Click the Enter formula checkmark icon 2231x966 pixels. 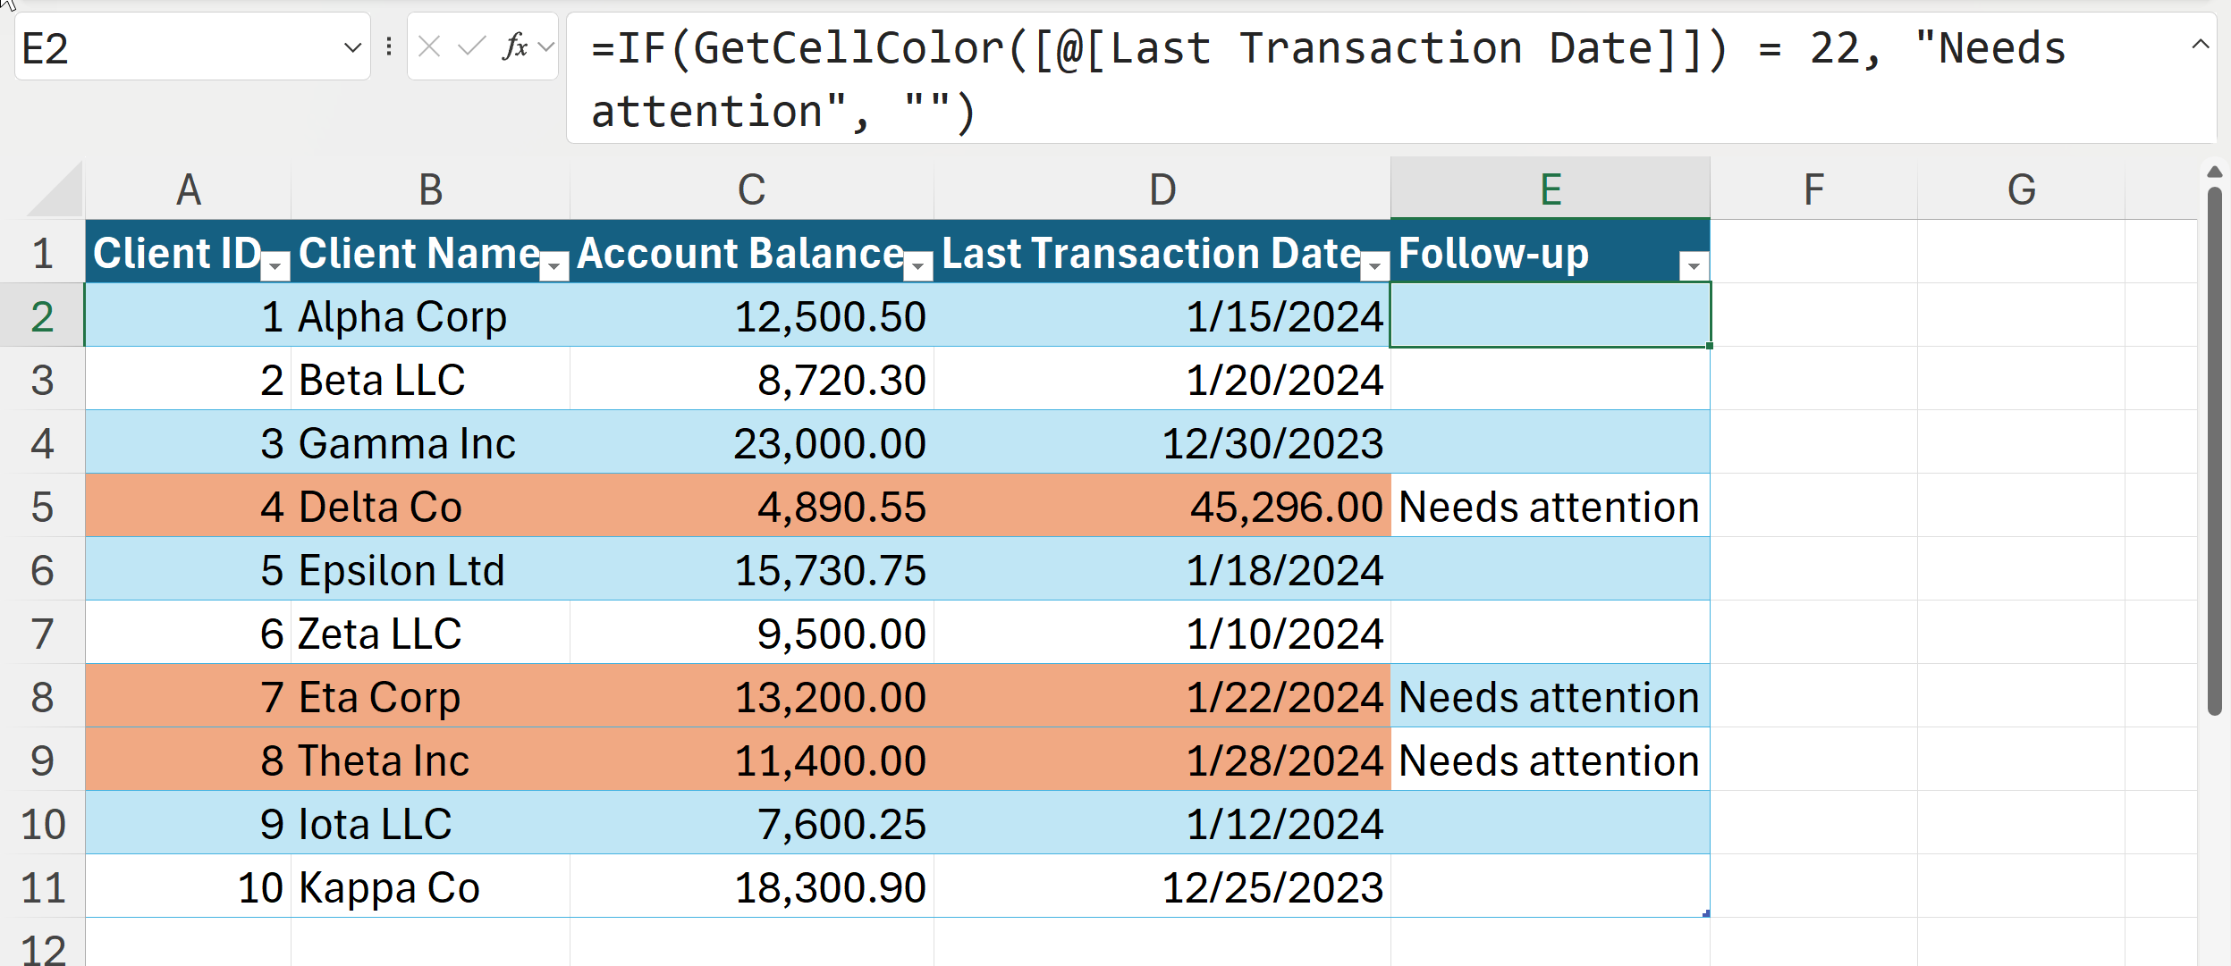click(470, 46)
